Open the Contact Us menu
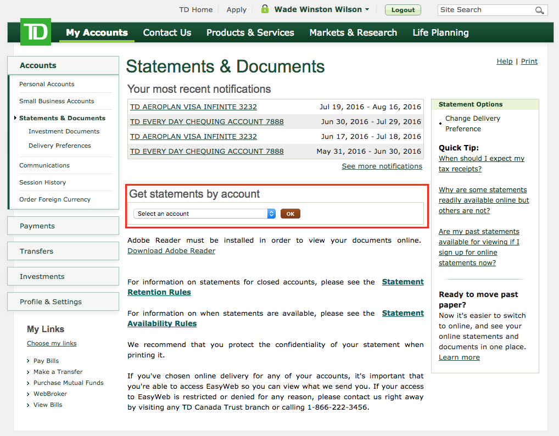The width and height of the screenshot is (559, 436). coord(167,32)
